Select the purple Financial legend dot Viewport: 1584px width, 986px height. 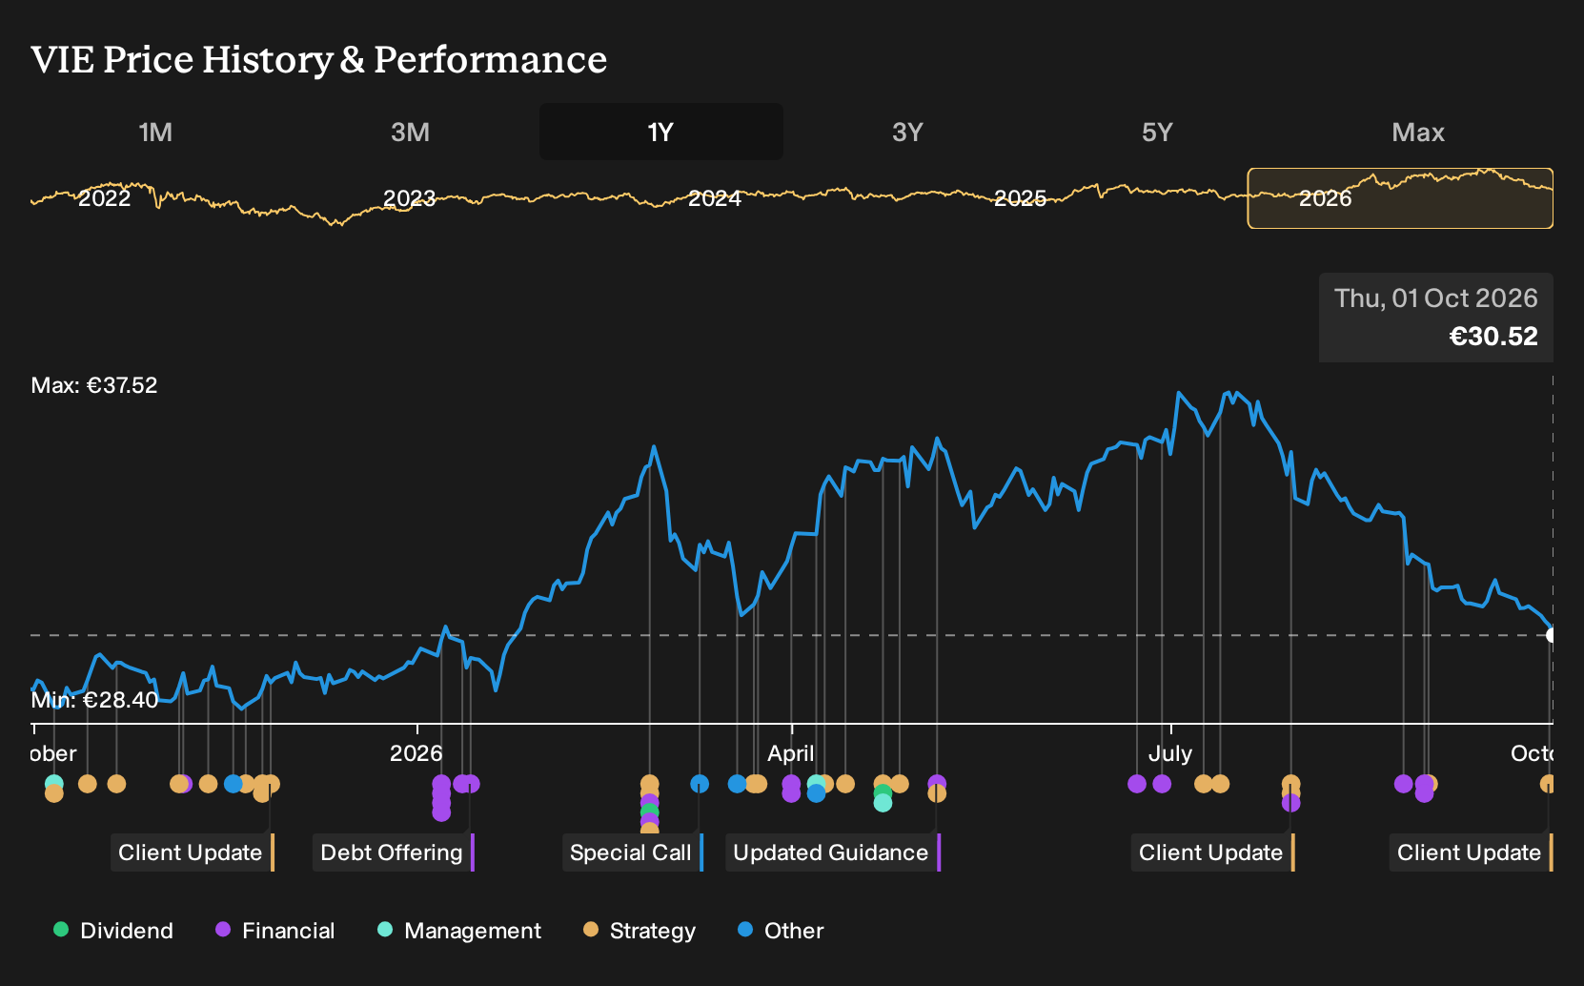(223, 929)
